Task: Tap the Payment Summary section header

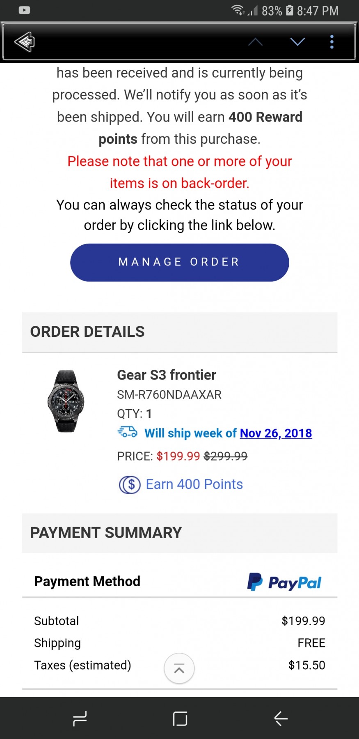Action: click(x=106, y=533)
